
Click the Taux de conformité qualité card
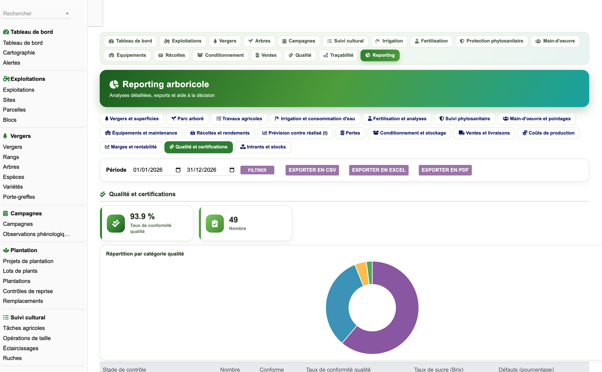pos(147,223)
